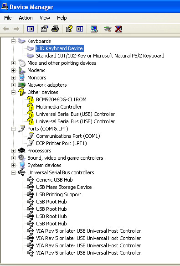This screenshot has width=180, height=266.
Task: Expand Sound, video and game controllers
Action: click(13, 158)
